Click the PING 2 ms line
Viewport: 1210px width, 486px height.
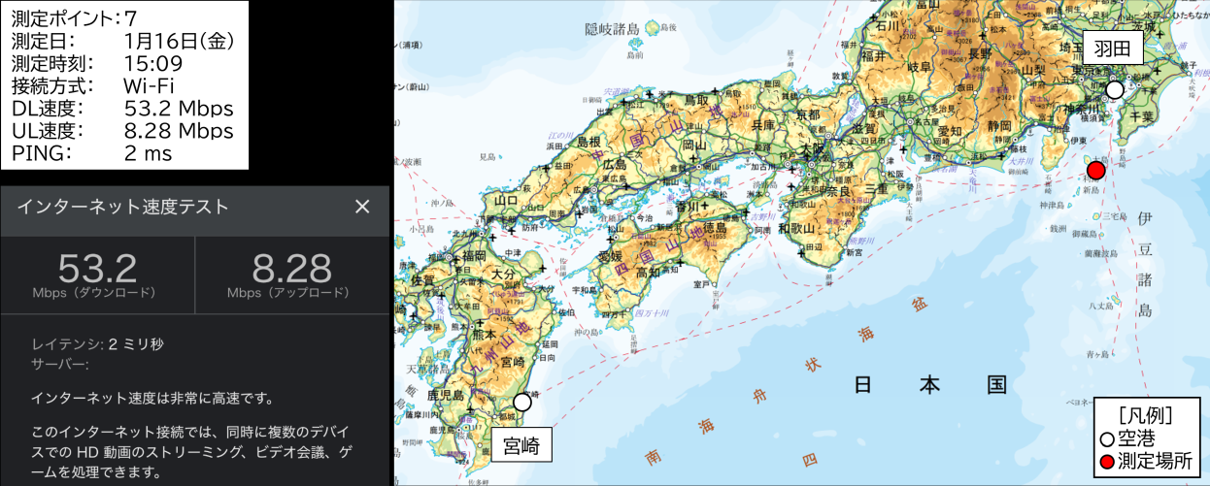point(91,152)
